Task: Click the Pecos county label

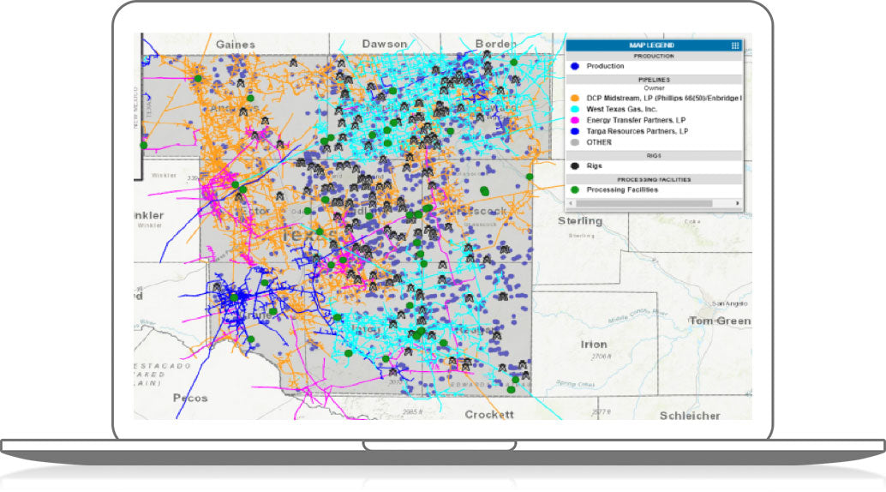Action: [190, 398]
